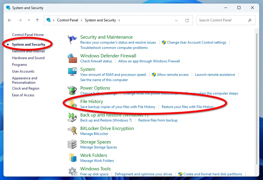The width and height of the screenshot is (263, 180).
Task: Click inside the Search Control Panel field
Action: point(223,20)
